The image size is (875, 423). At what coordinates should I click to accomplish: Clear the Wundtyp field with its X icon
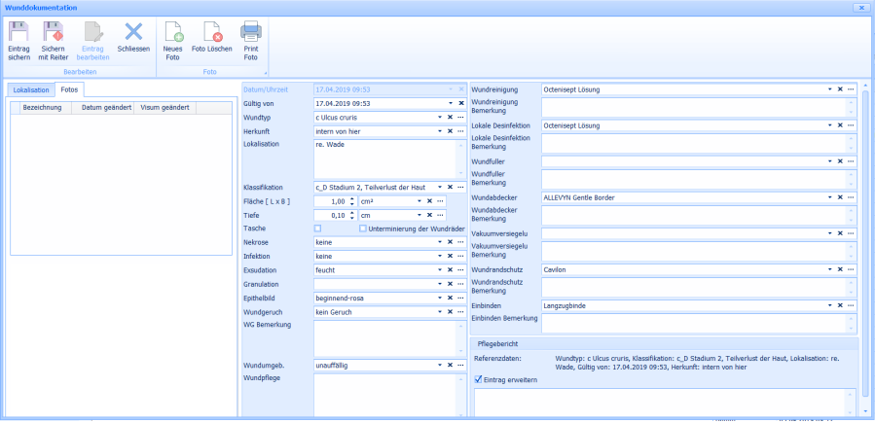[450, 117]
